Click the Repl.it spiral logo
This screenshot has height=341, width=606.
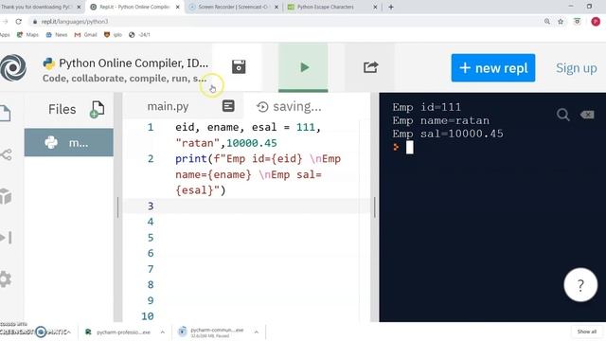(12, 67)
